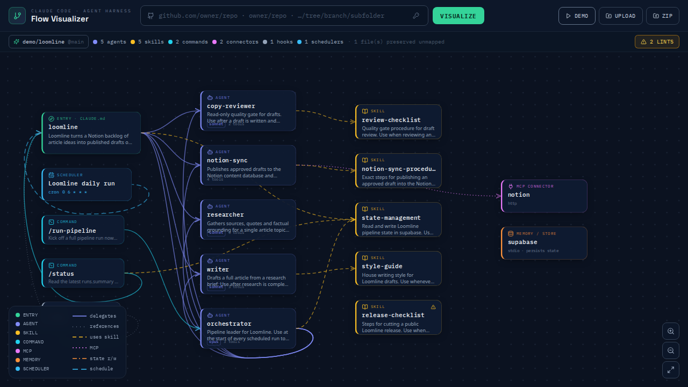
Task: Click the Flow Visualizer branch logo icon
Action: pos(17,16)
